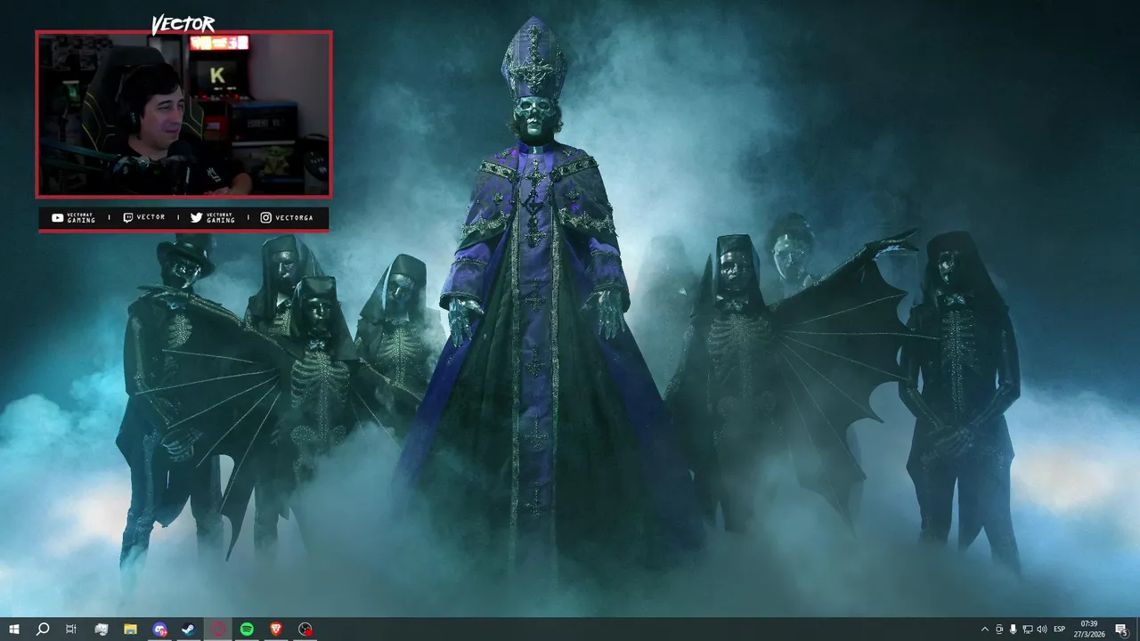Click the Twitch Vector label
This screenshot has width=1140, height=641.
tap(144, 218)
